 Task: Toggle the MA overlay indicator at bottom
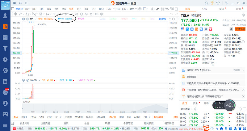point(16,117)
